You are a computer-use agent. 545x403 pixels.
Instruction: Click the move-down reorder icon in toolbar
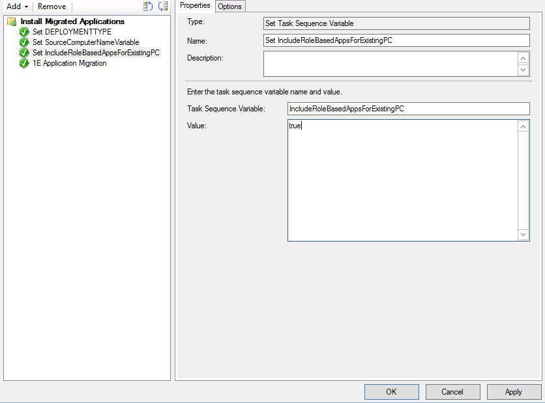(163, 7)
